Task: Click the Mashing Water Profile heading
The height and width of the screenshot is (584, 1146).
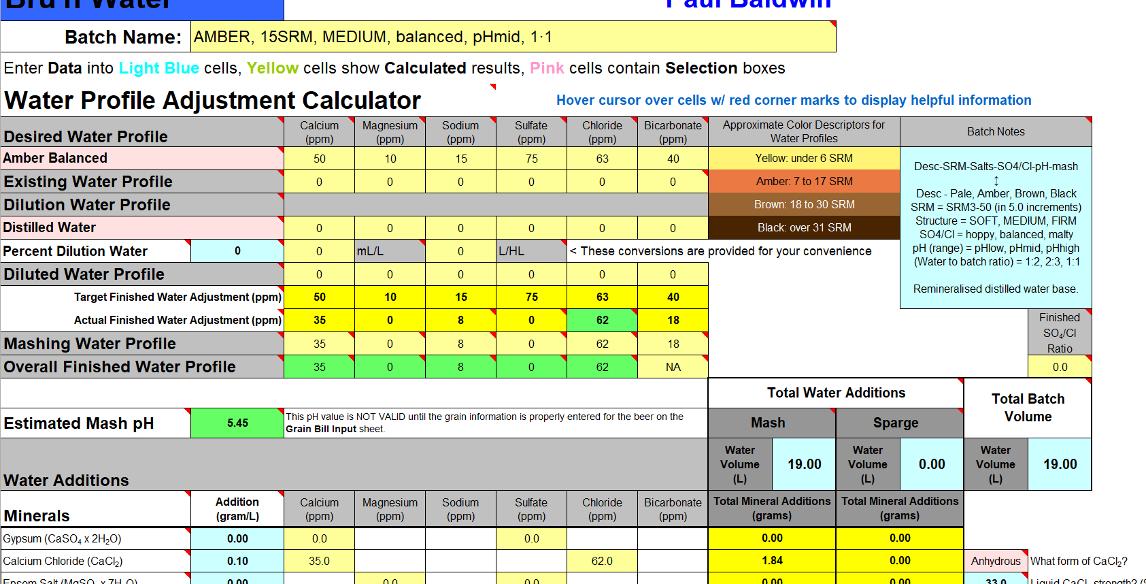Action: (142, 344)
